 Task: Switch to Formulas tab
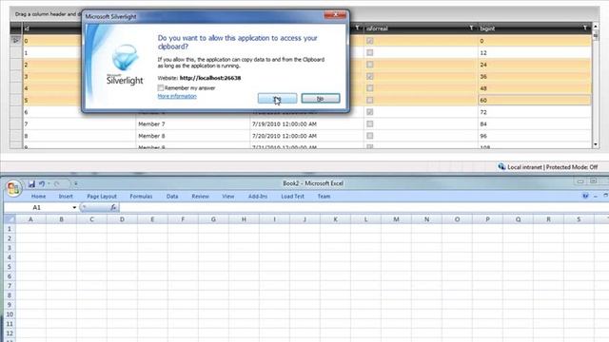(x=141, y=197)
